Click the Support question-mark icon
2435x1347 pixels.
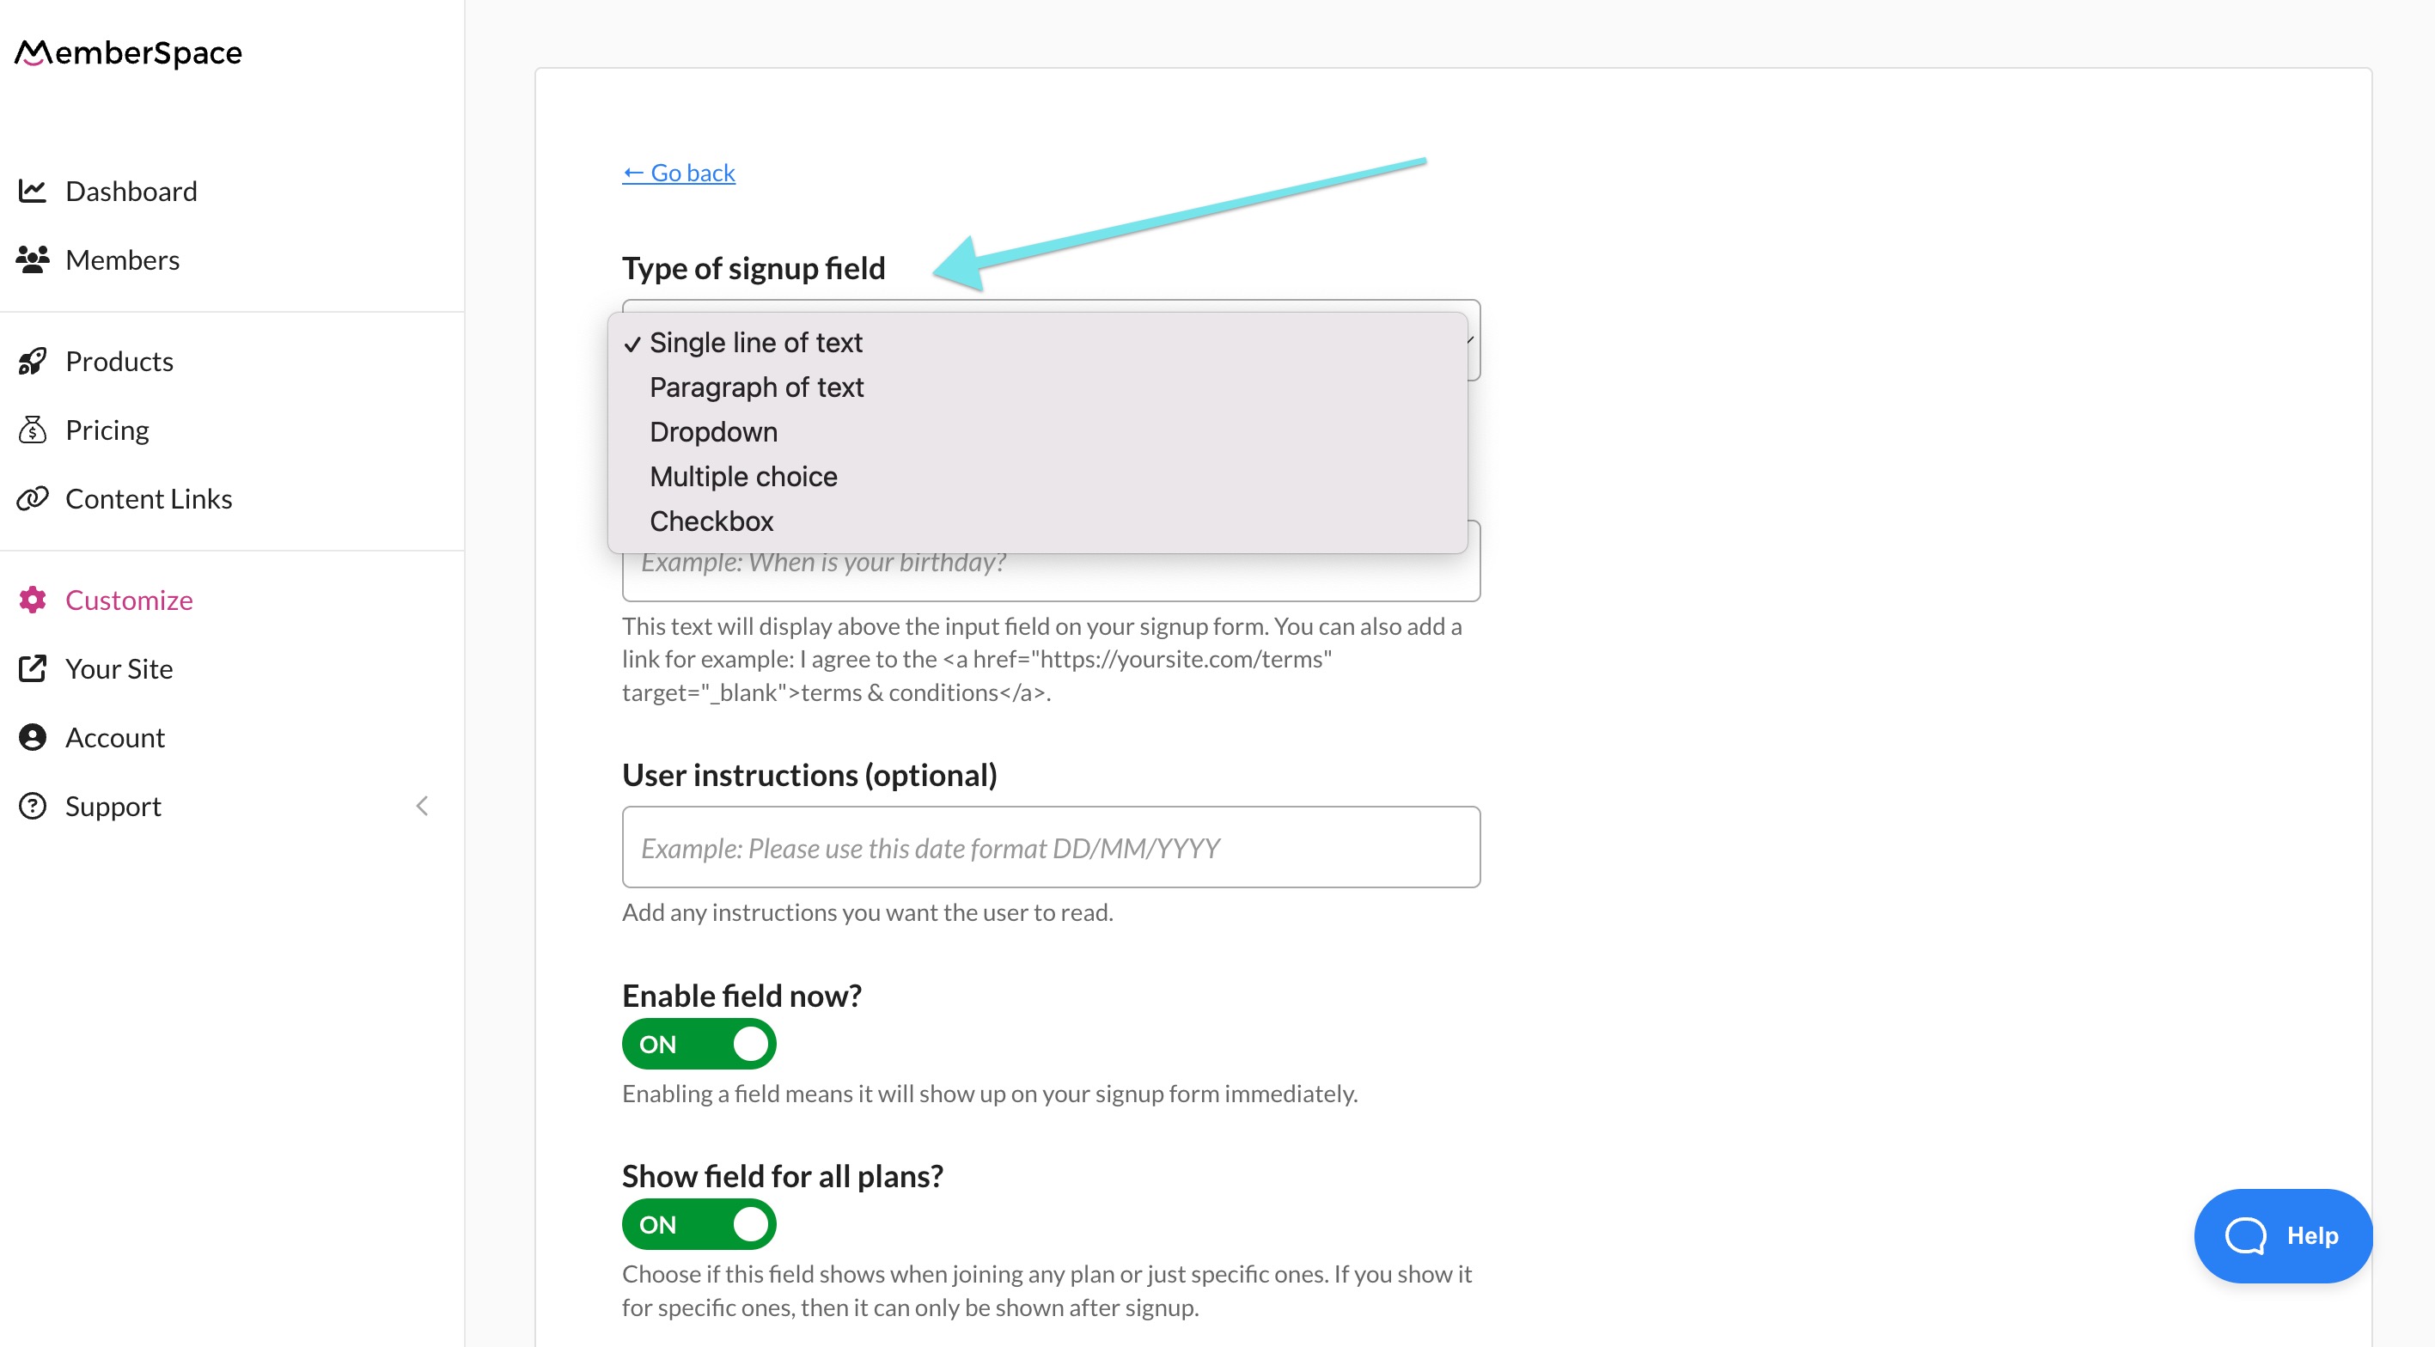32,805
